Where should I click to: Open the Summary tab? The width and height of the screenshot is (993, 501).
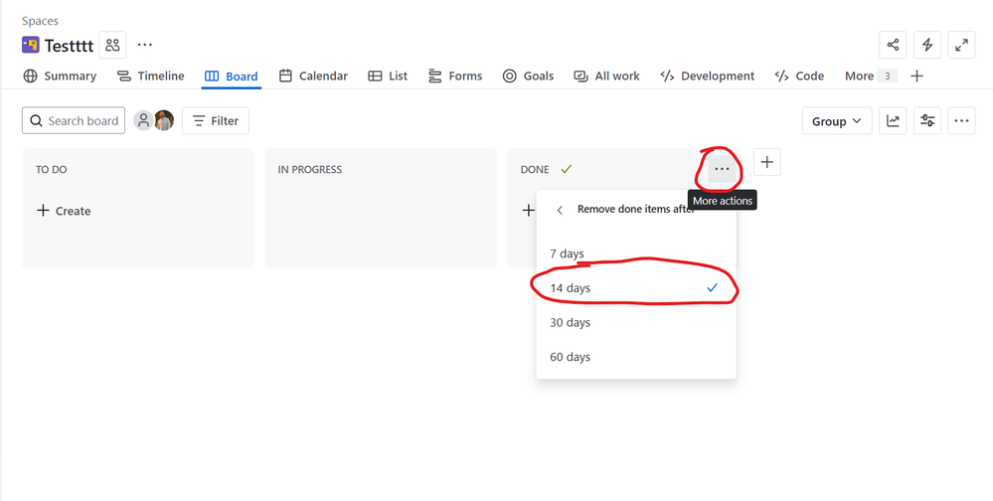tap(61, 76)
